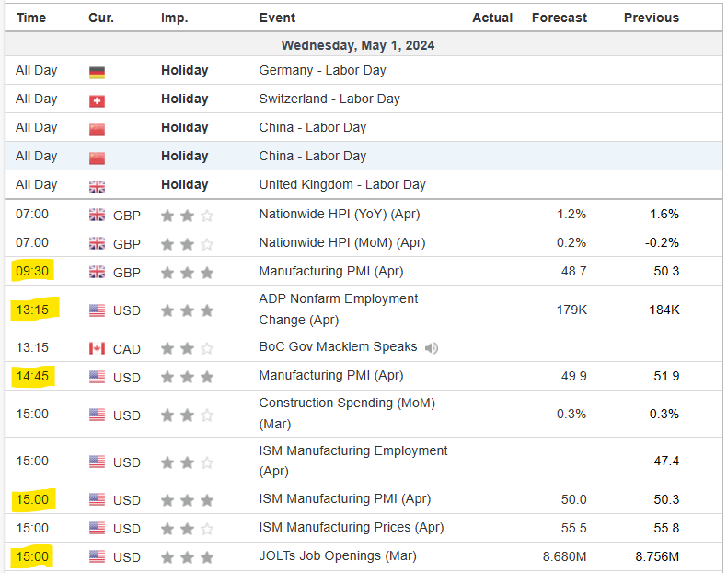Click the stars for ISM Manufacturing Employment

click(187, 462)
